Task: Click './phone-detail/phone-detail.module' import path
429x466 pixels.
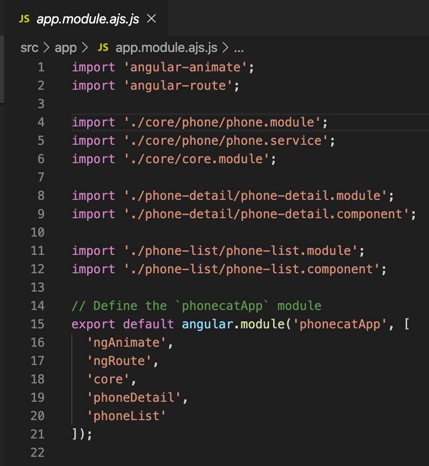Action: coord(255,196)
